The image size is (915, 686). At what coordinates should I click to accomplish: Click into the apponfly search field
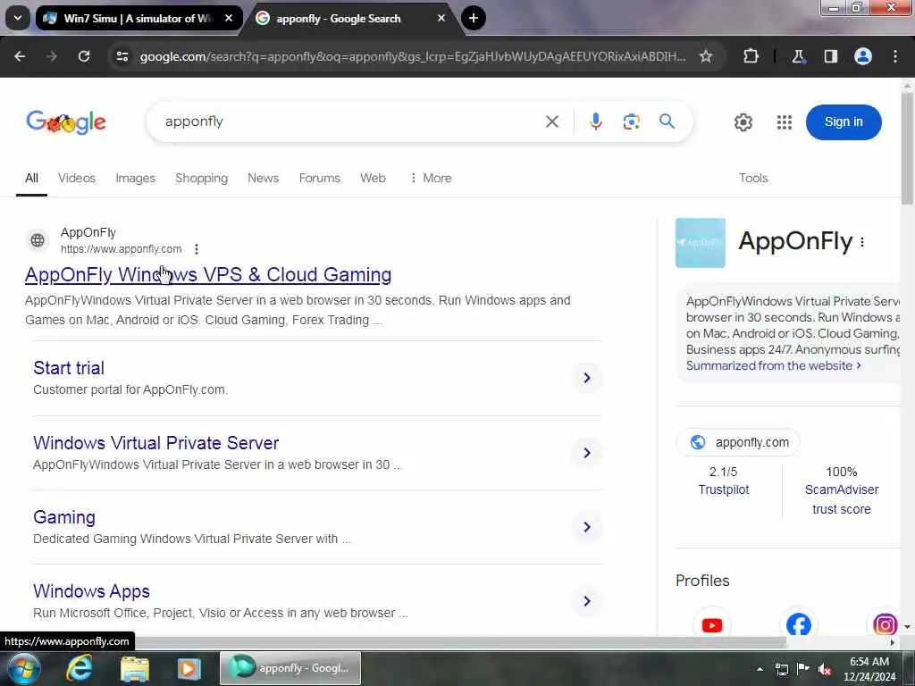click(x=350, y=121)
